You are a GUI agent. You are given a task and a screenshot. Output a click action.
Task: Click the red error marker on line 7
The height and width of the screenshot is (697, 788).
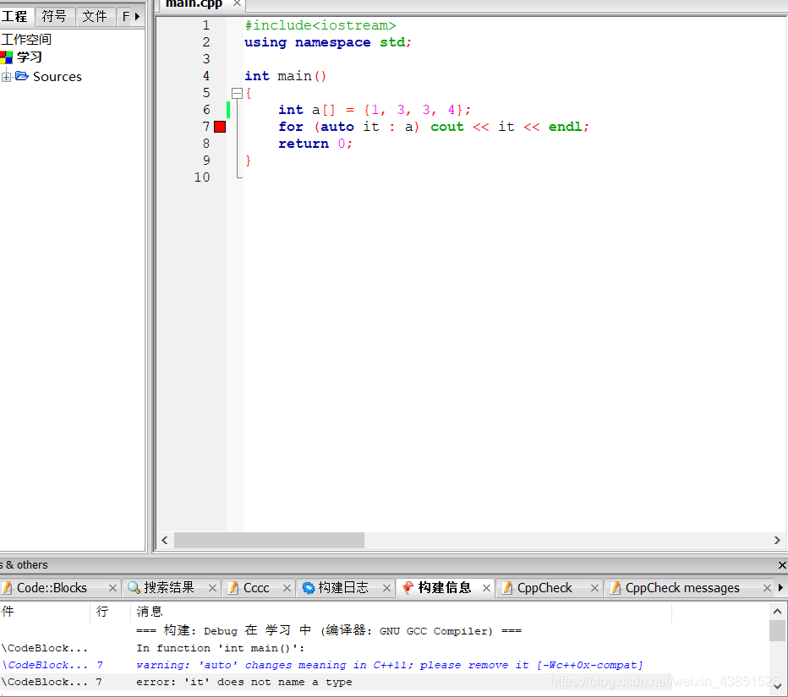pos(220,127)
